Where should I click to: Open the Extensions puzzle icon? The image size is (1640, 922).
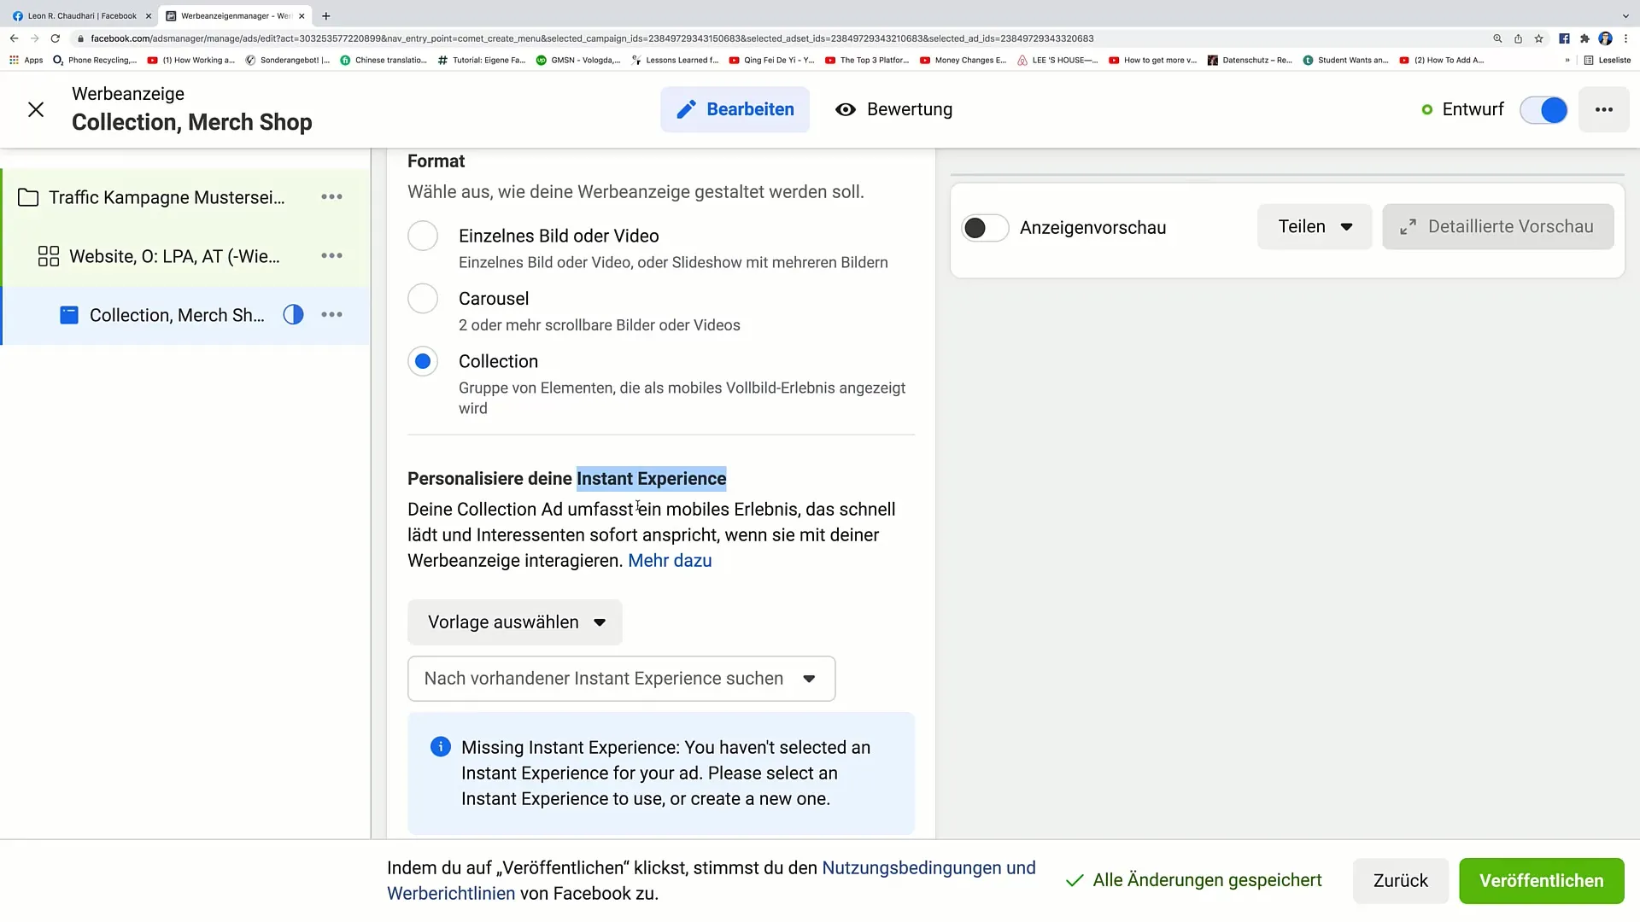tap(1584, 38)
